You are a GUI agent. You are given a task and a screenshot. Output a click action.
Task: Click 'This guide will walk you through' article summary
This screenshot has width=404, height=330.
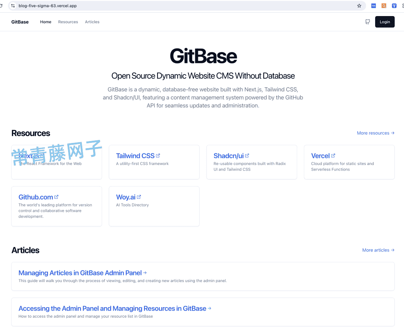coord(123,281)
